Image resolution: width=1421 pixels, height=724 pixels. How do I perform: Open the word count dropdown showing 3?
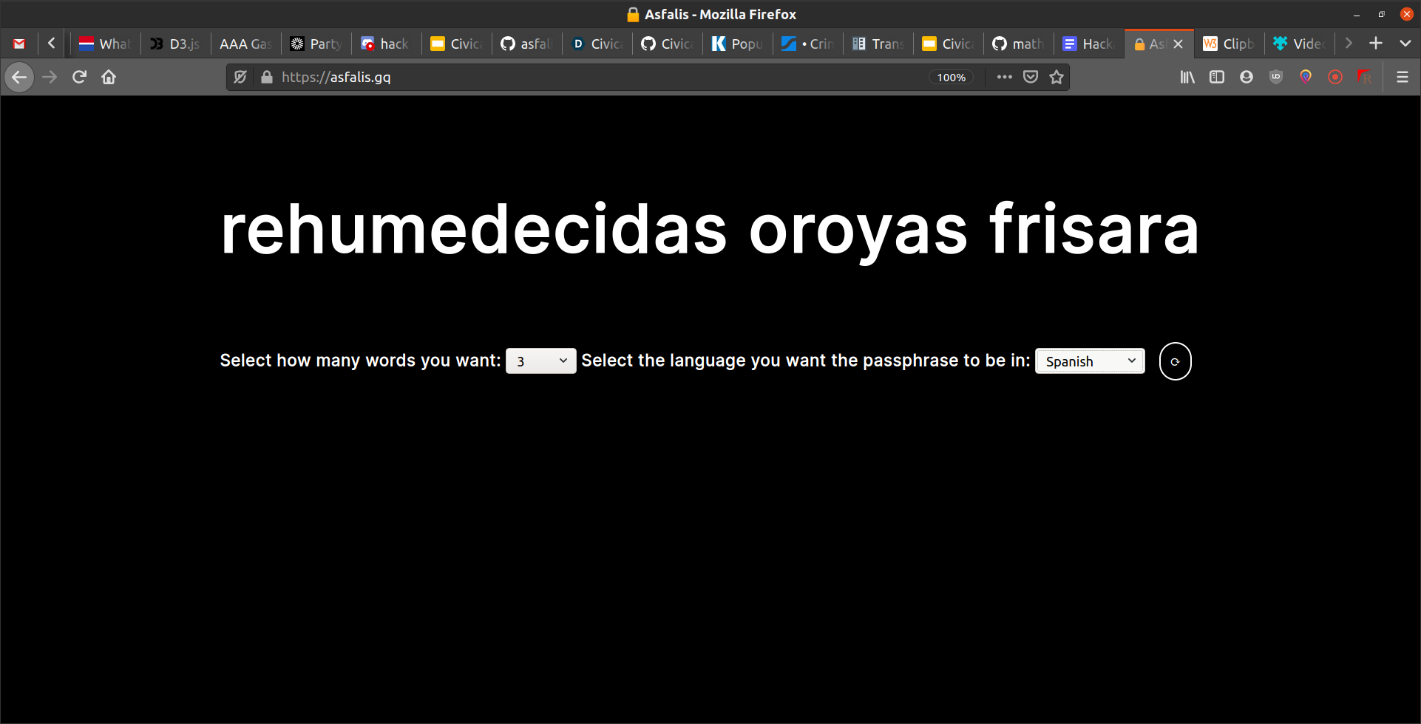pyautogui.click(x=540, y=361)
